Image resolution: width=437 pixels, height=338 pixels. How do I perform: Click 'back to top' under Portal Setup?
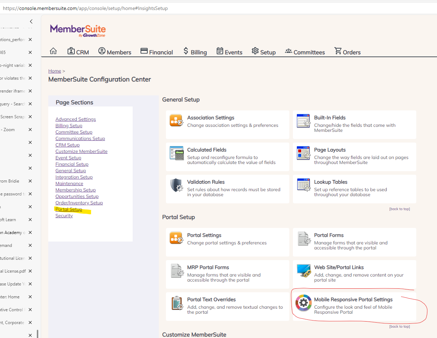(x=399, y=326)
